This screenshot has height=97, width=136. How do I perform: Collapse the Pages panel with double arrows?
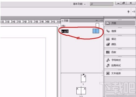[x=97, y=20]
